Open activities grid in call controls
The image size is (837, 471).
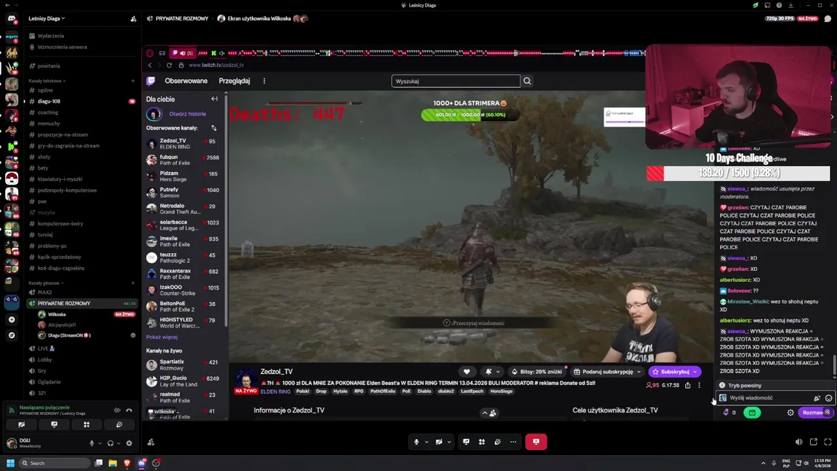click(x=482, y=442)
